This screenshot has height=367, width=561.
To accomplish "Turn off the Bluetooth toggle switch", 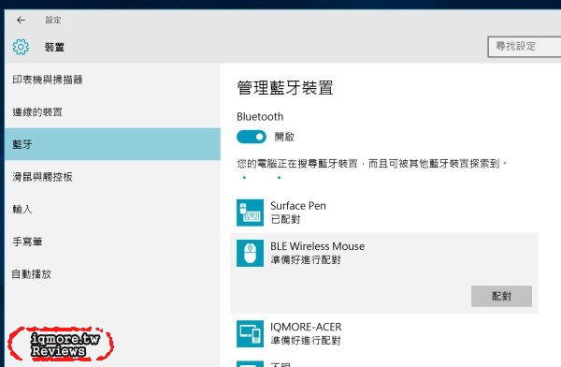I will [252, 137].
